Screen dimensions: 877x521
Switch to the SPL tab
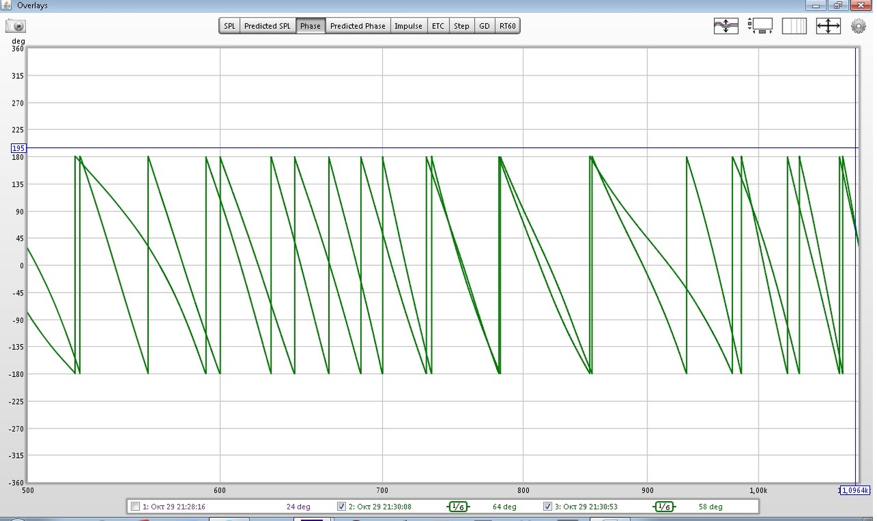(230, 26)
